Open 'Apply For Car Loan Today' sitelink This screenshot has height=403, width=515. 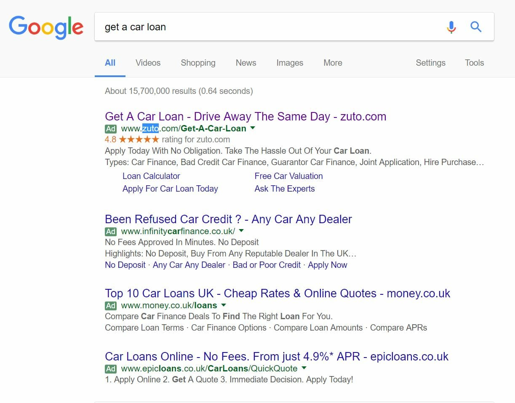pos(170,189)
